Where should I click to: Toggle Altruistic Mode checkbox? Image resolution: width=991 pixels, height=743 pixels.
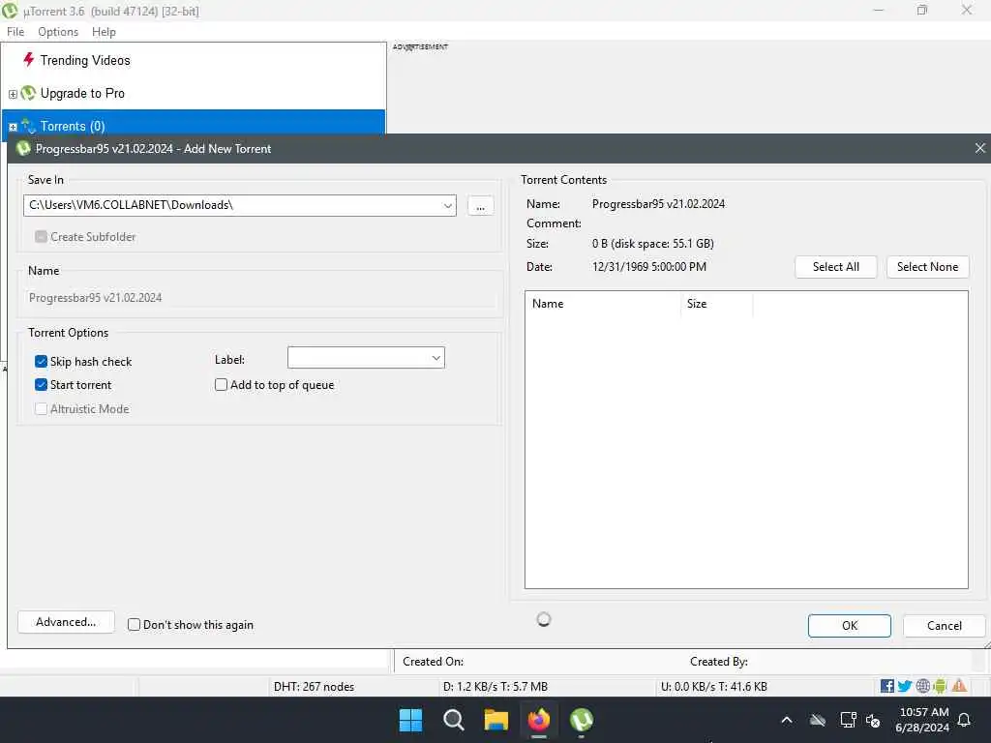tap(41, 409)
